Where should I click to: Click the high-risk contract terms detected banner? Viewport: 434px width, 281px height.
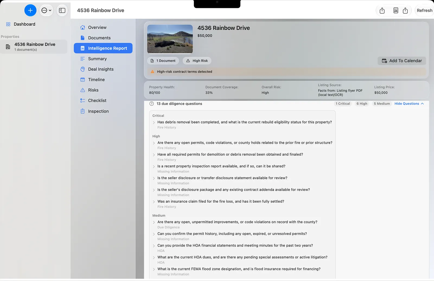286,72
